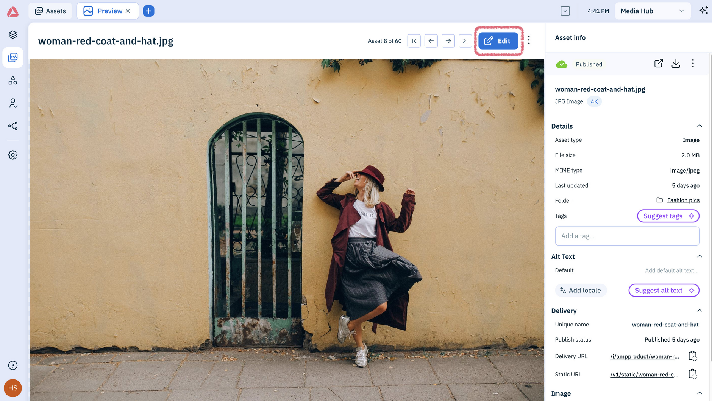Switch to the Assets tab

click(50, 11)
